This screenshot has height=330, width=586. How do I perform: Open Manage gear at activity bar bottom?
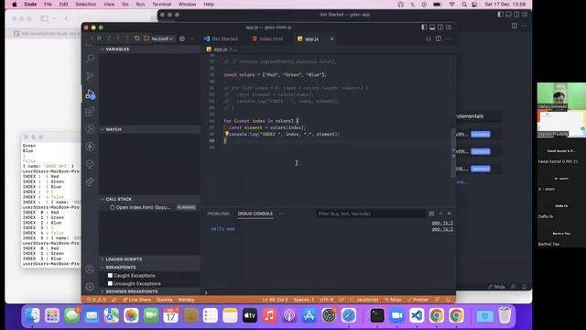point(90,287)
